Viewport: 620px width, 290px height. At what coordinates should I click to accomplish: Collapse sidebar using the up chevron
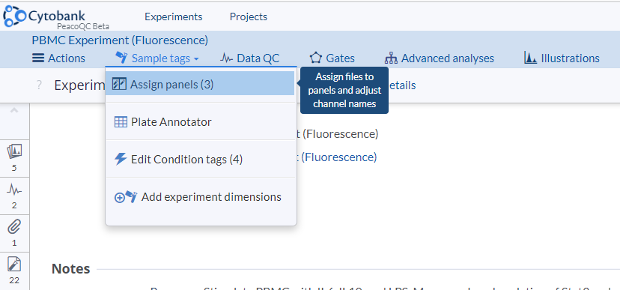[x=14, y=111]
